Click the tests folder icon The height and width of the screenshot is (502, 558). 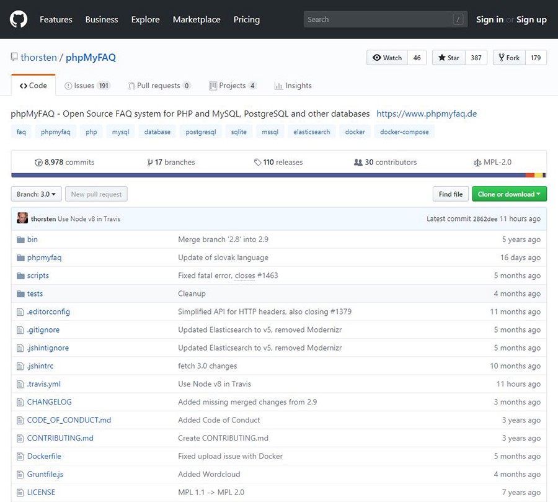(20, 294)
